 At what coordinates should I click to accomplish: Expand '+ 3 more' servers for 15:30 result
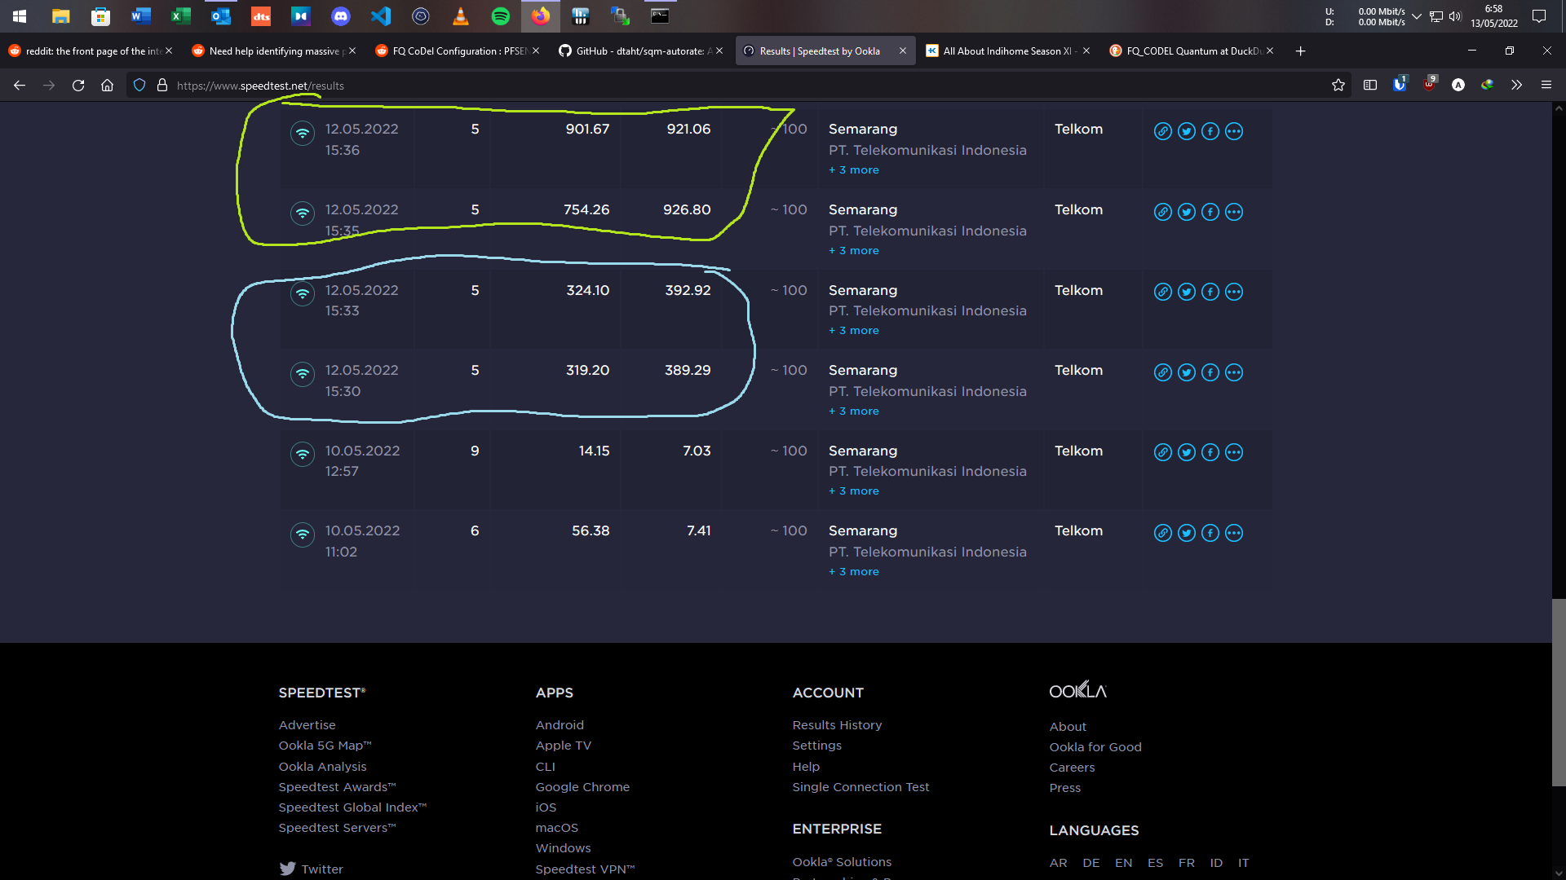[x=854, y=411]
